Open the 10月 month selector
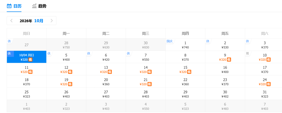Screen dimensions: 282x113 coord(39,21)
